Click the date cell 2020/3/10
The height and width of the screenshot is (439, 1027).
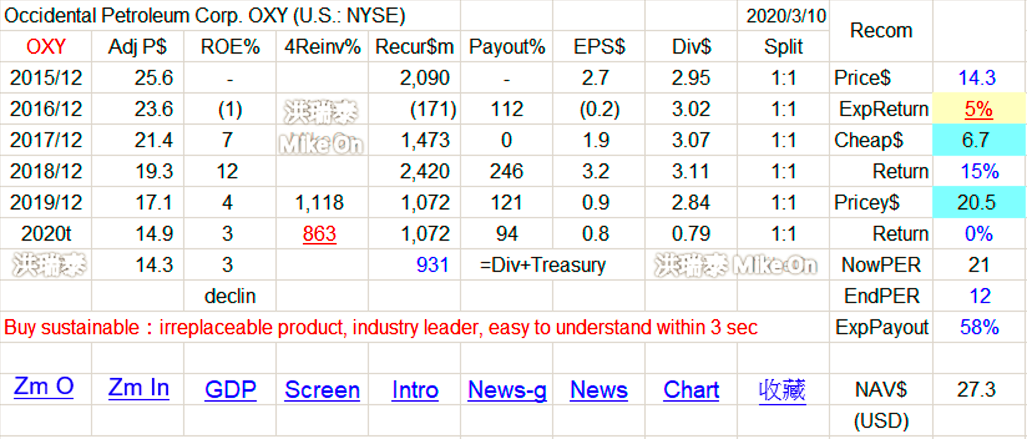tap(786, 16)
